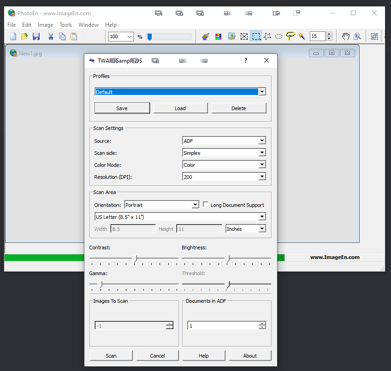Select the rectangular selection tool
The image size is (391, 371).
click(256, 36)
